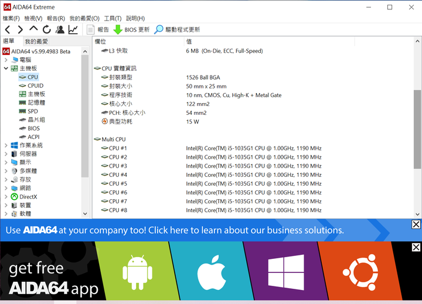Image resolution: width=422 pixels, height=304 pixels.
Task: Expand the 顯示 display node
Action: tap(6, 162)
